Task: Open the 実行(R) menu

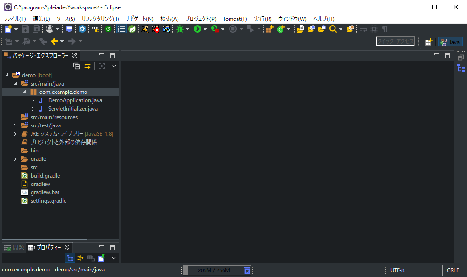Action: pos(263,19)
